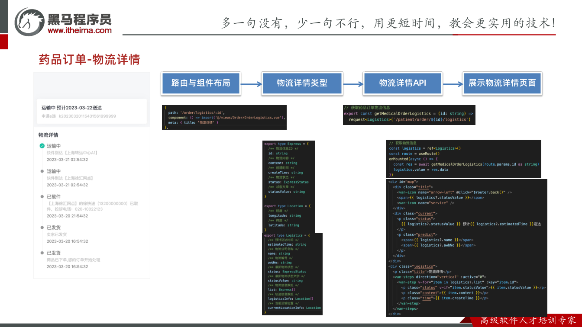The image size is (582, 327).
Task: Click the 黑马程序员 horse logo icon
Action: coord(29,22)
